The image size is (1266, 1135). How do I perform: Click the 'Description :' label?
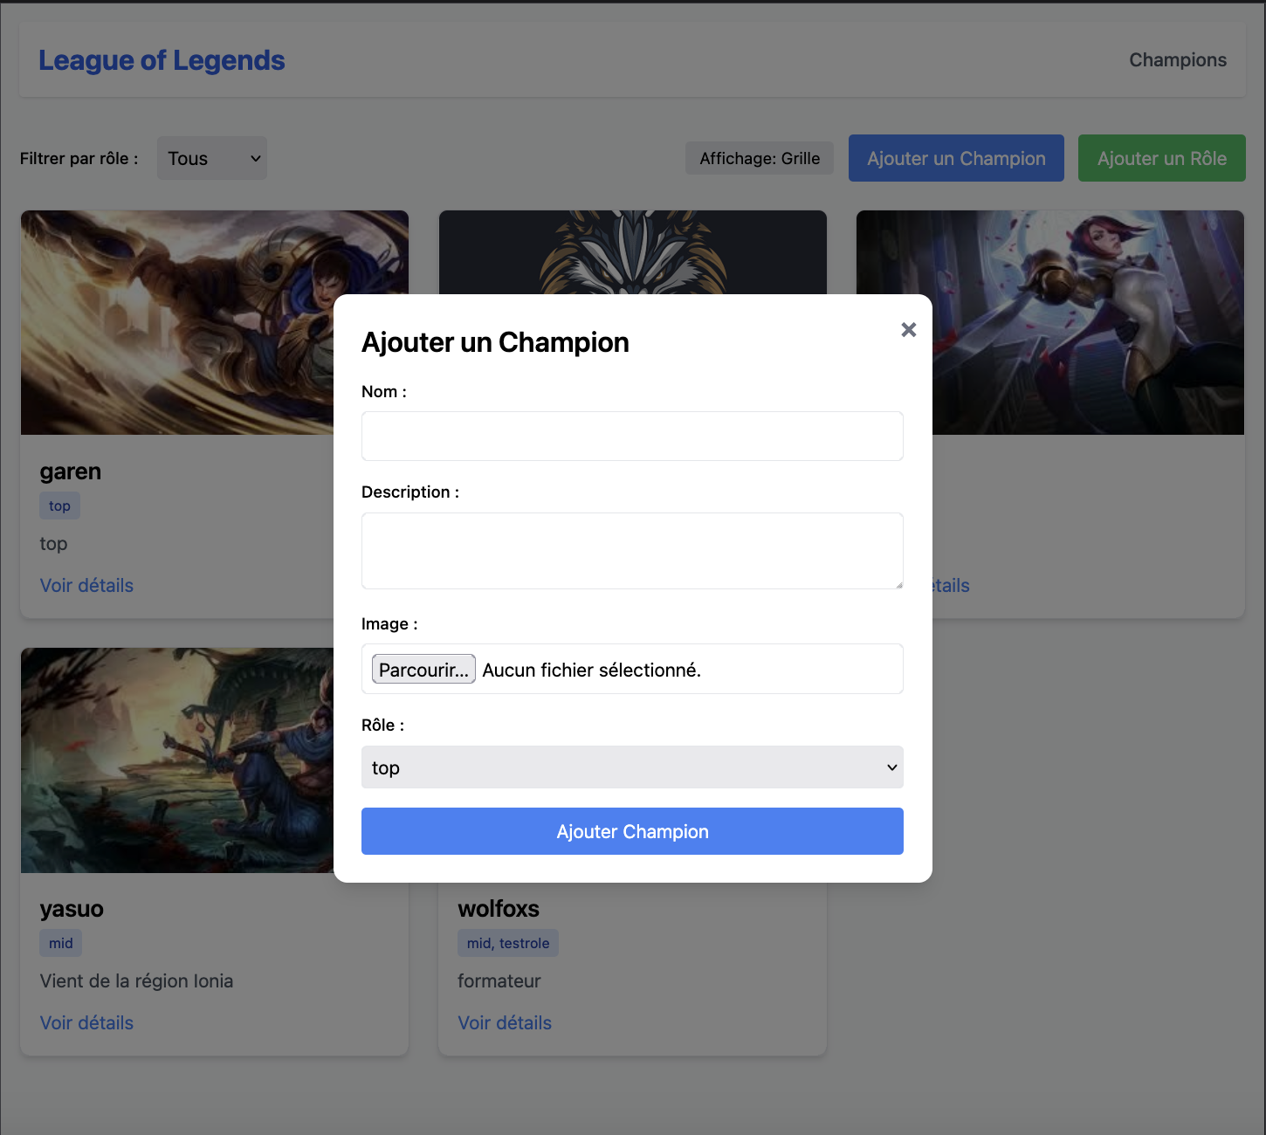(410, 492)
